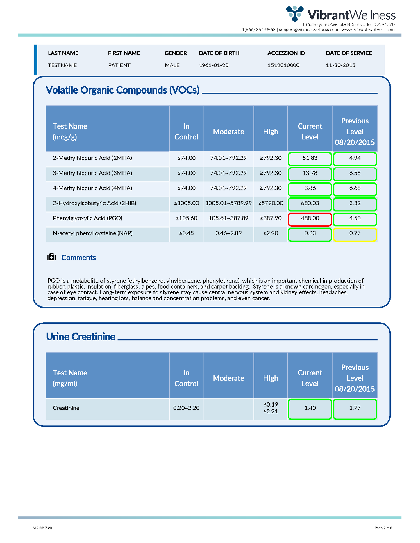Click the Urine Creatinine section heading
420x543 pixels.
point(81,337)
